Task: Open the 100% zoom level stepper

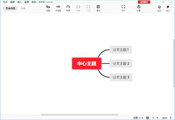Action: tap(171, 118)
